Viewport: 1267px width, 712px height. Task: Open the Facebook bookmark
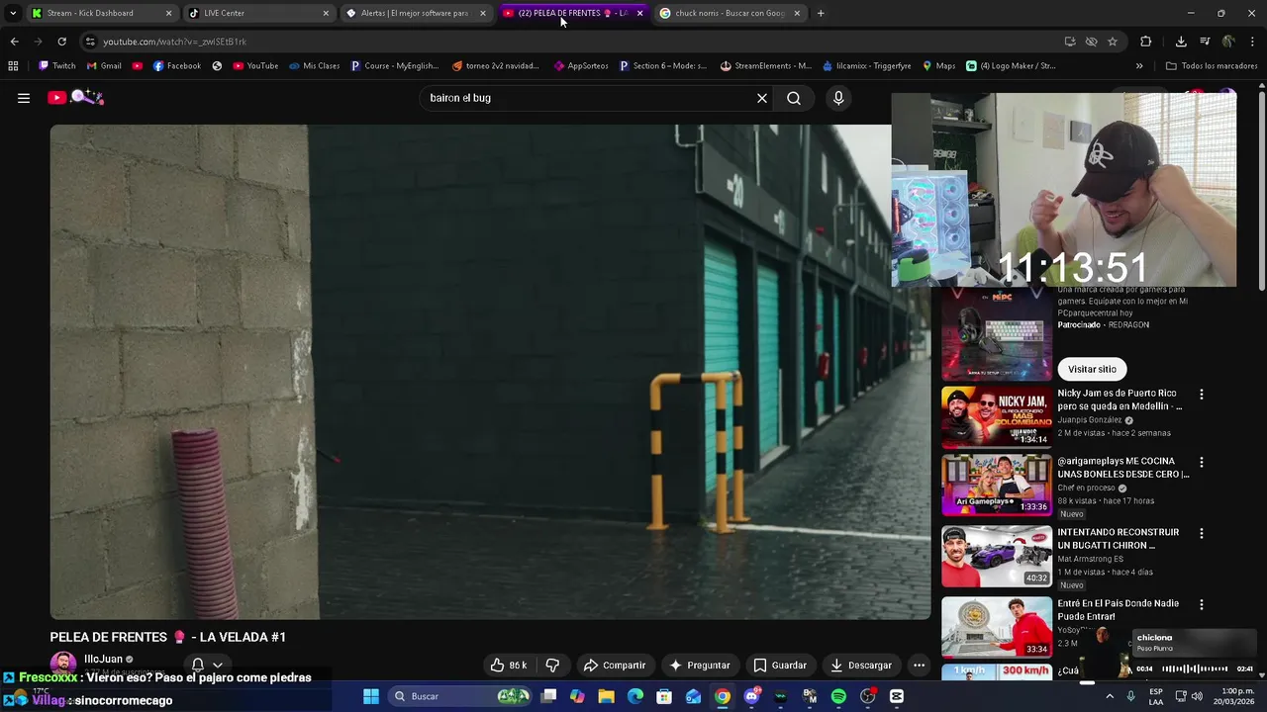pyautogui.click(x=176, y=66)
